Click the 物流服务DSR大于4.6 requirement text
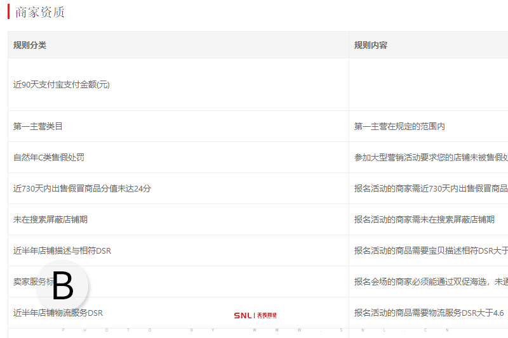The height and width of the screenshot is (338, 508). click(429, 313)
